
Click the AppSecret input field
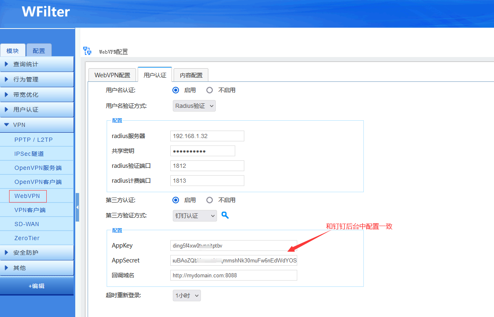(x=234, y=260)
